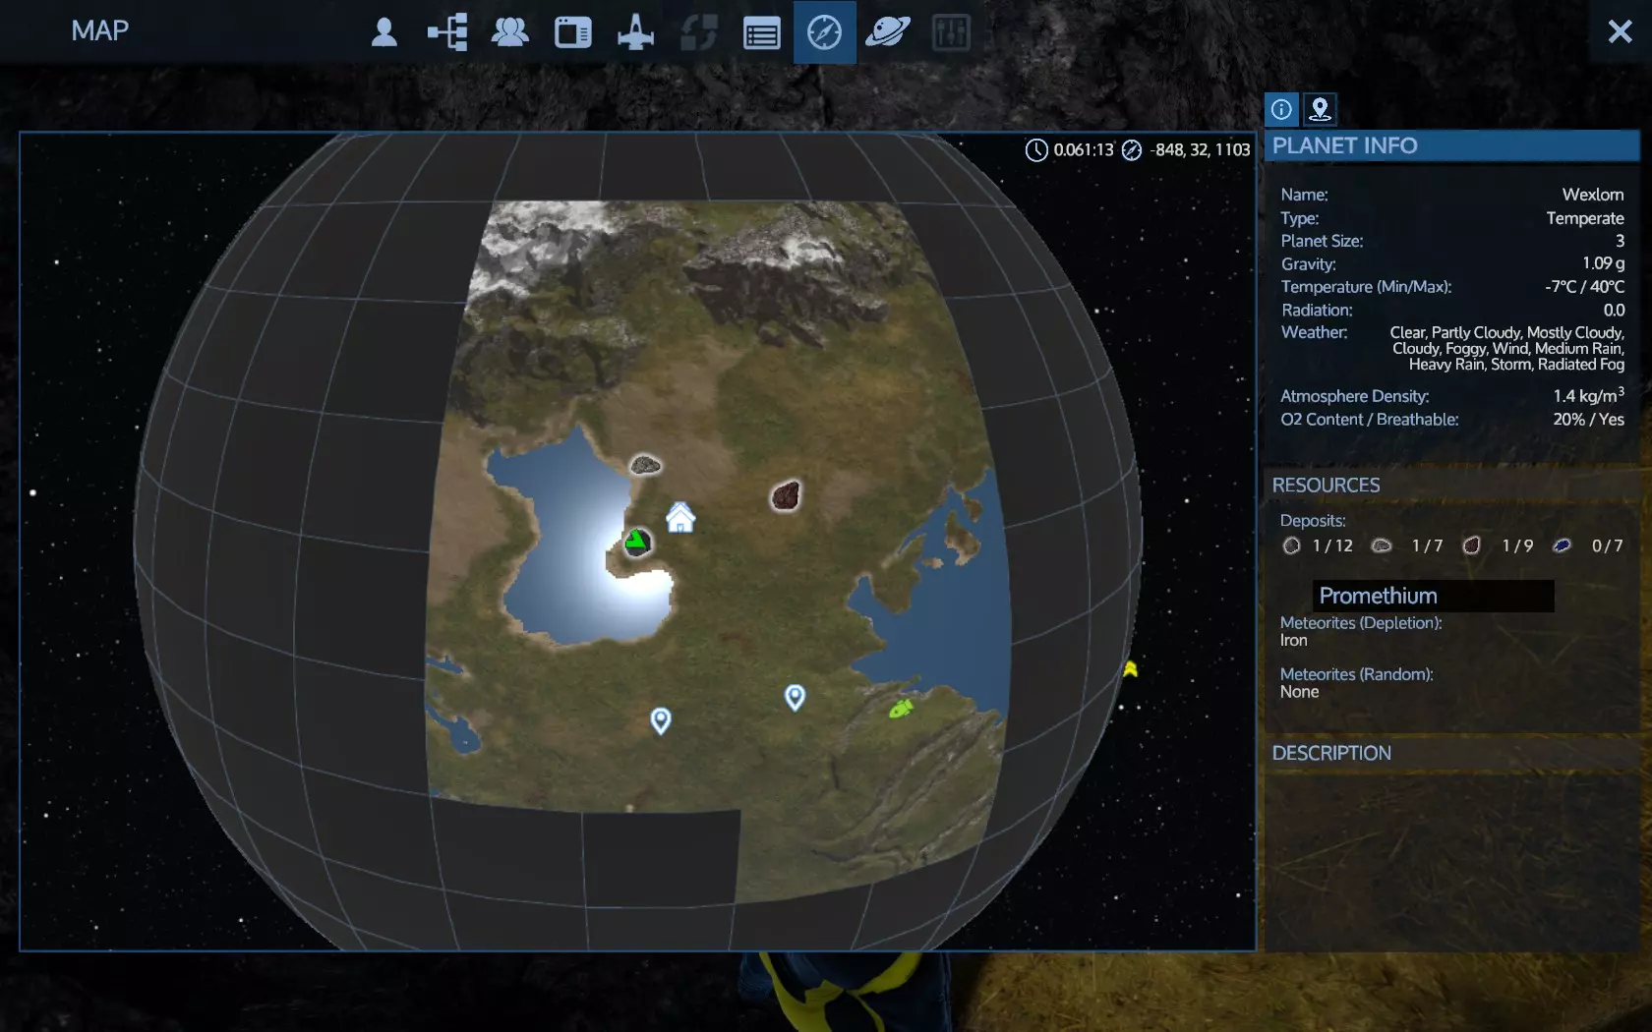Viewport: 1652px width, 1032px height.
Task: Switch to the planet info tab
Action: pos(1281,109)
